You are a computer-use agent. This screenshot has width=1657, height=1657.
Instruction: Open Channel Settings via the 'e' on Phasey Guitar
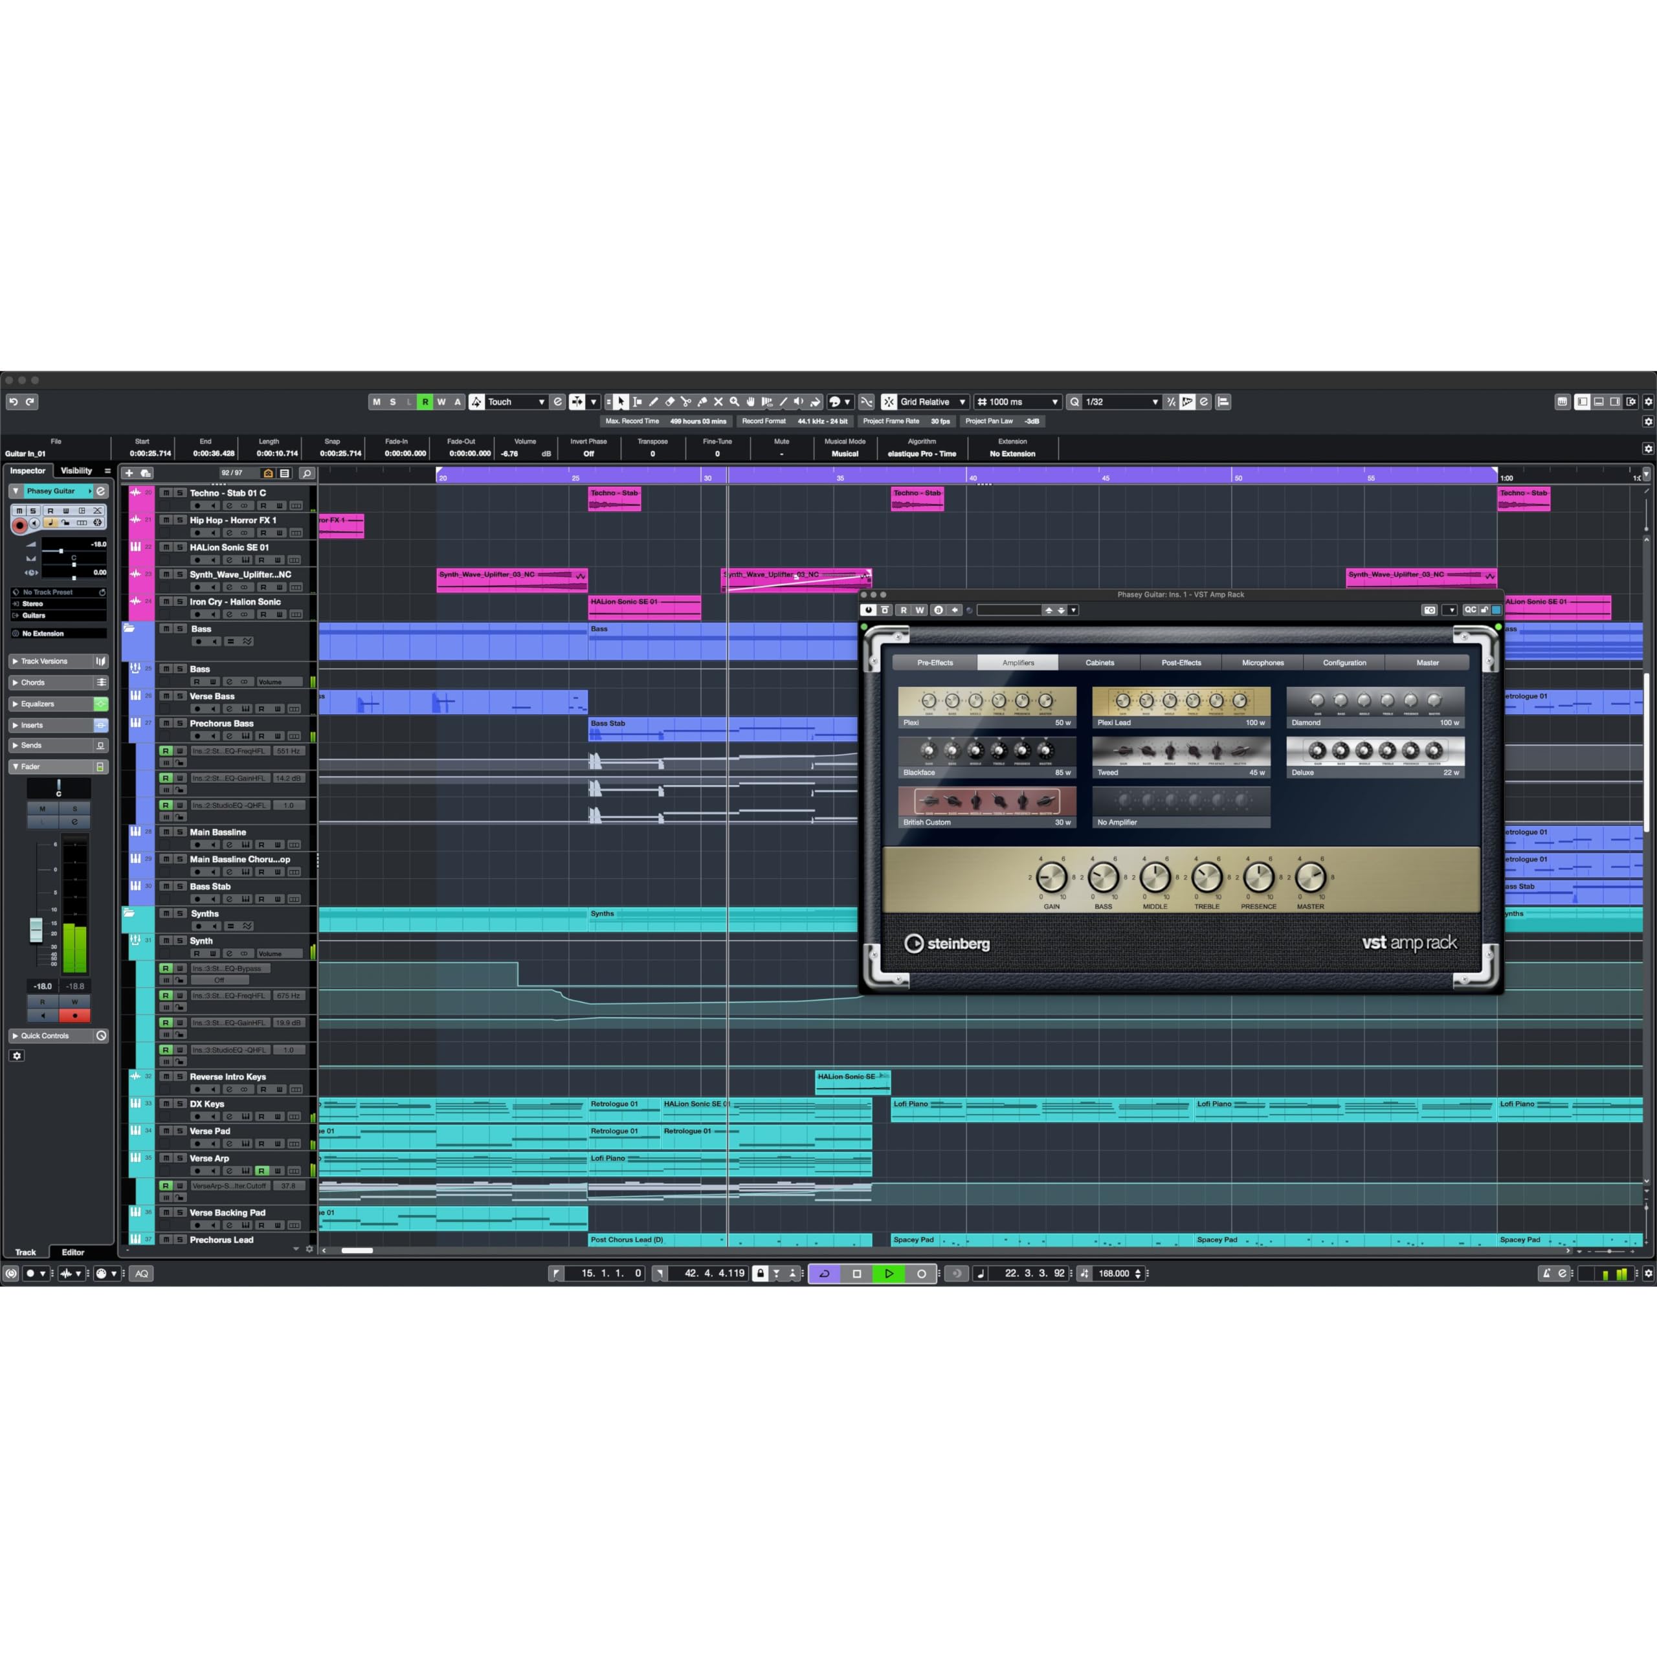click(101, 491)
